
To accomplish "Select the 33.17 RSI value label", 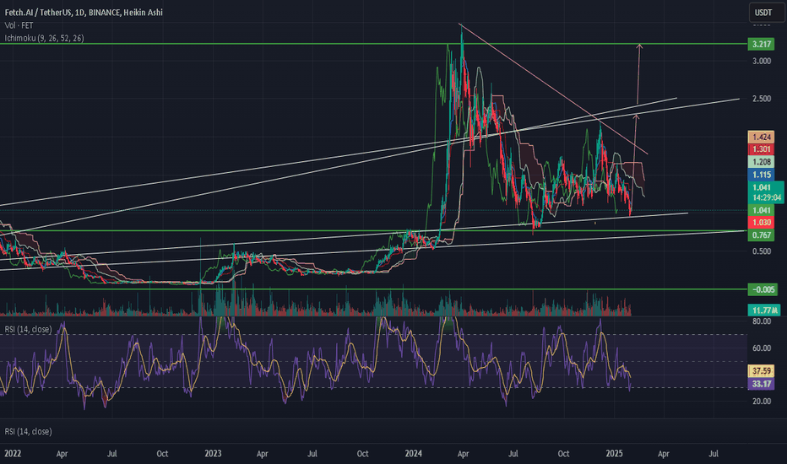I will (762, 384).
